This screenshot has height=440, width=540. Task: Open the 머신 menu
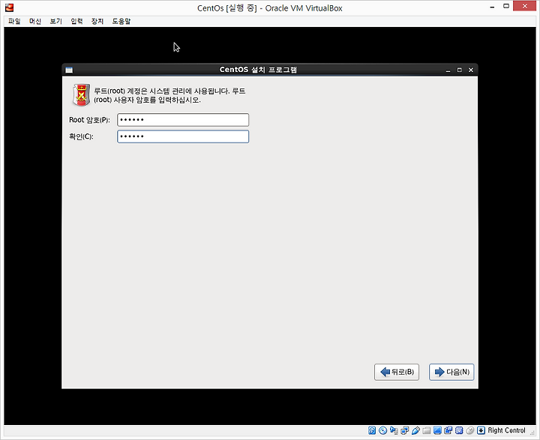35,21
